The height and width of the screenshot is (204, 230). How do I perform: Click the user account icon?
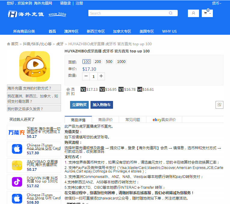coord(193,13)
